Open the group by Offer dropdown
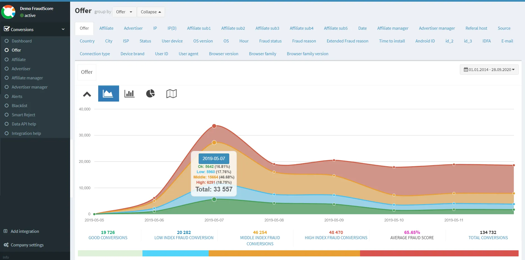The image size is (525, 260). pos(124,12)
